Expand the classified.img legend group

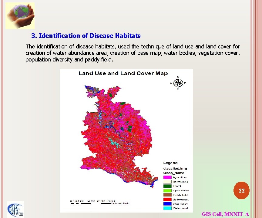tap(175, 168)
